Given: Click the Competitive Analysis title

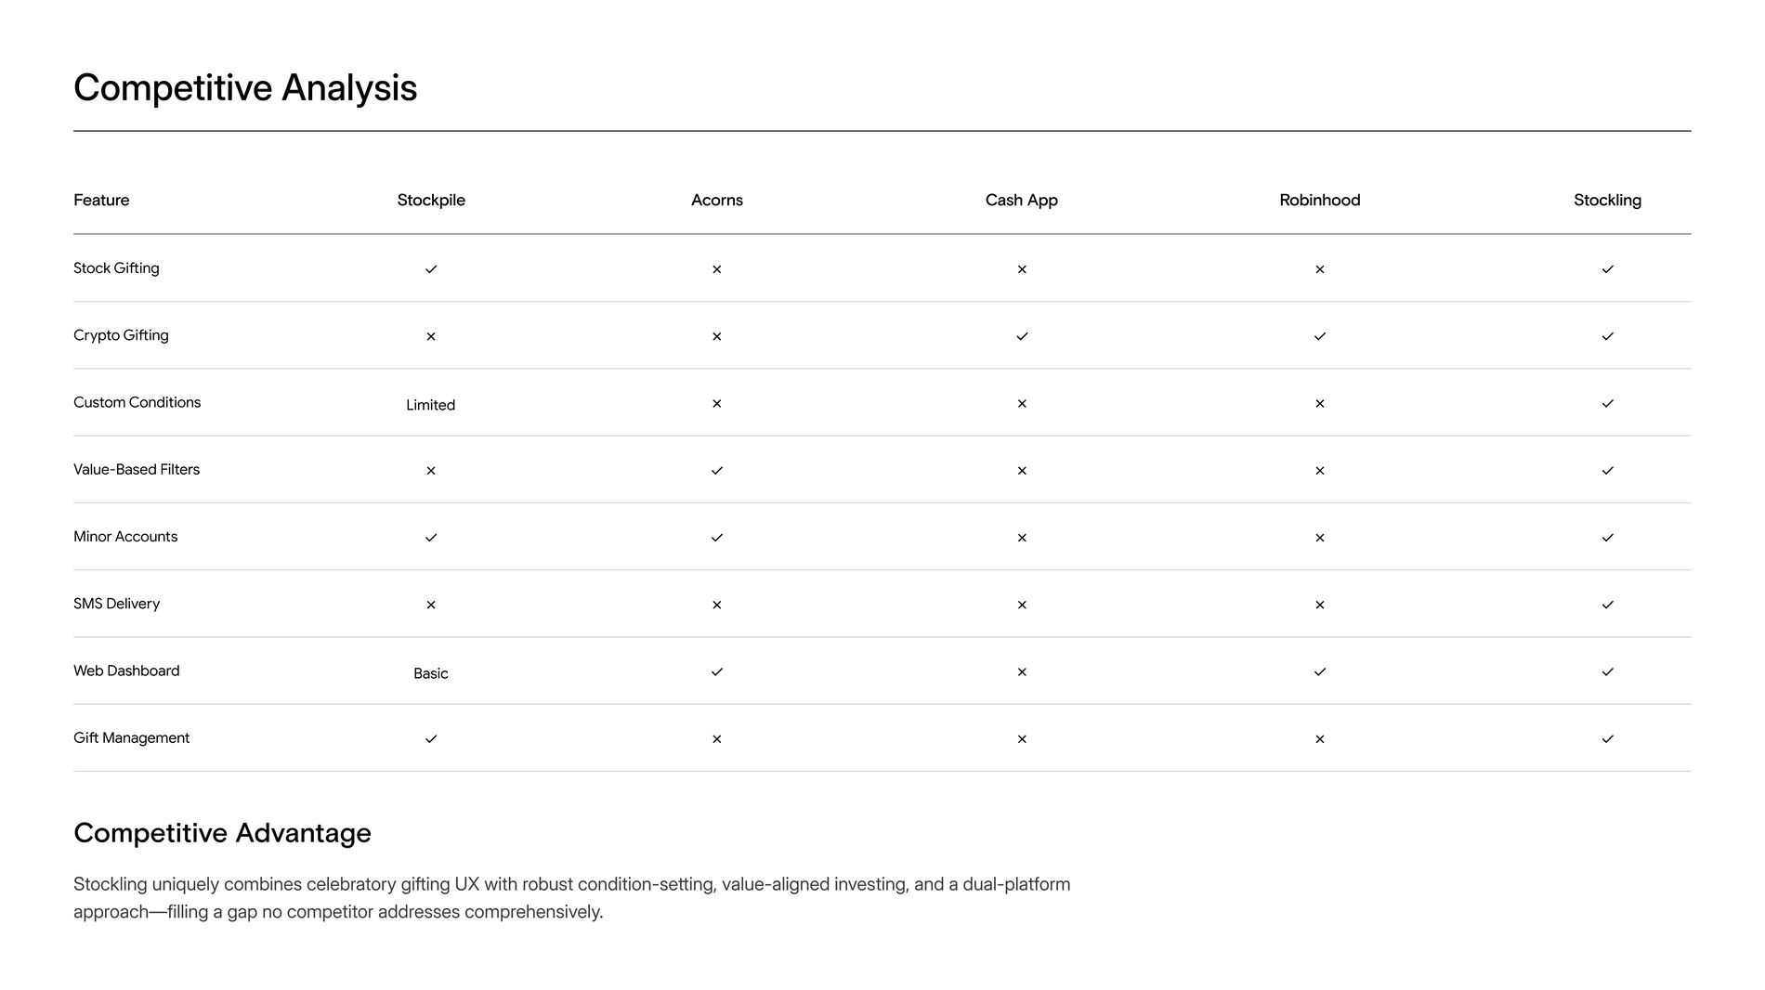Looking at the screenshot, I should coord(245,88).
